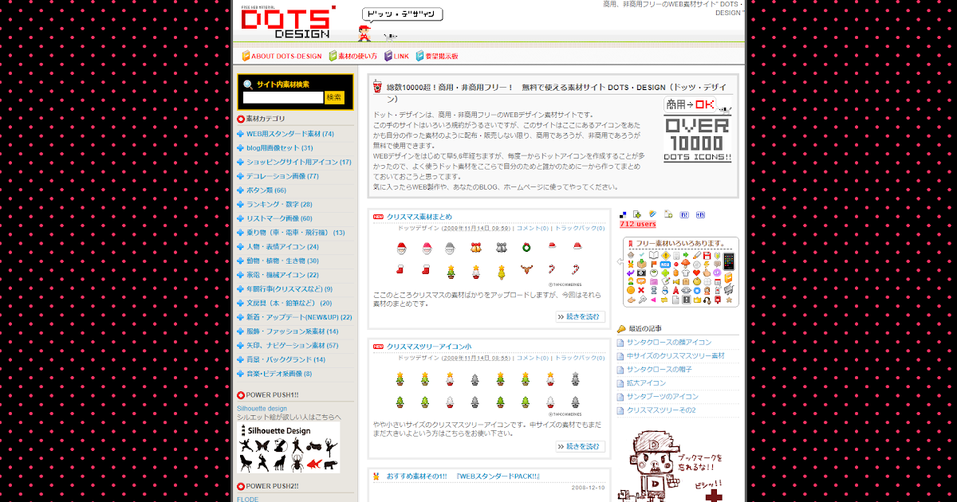Click the 検索 search button

(x=334, y=97)
